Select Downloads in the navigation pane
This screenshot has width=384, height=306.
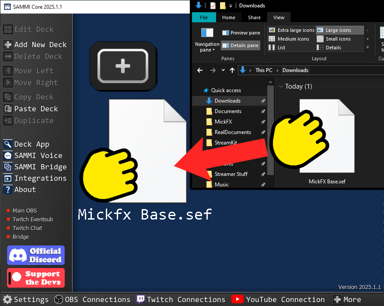pos(230,101)
